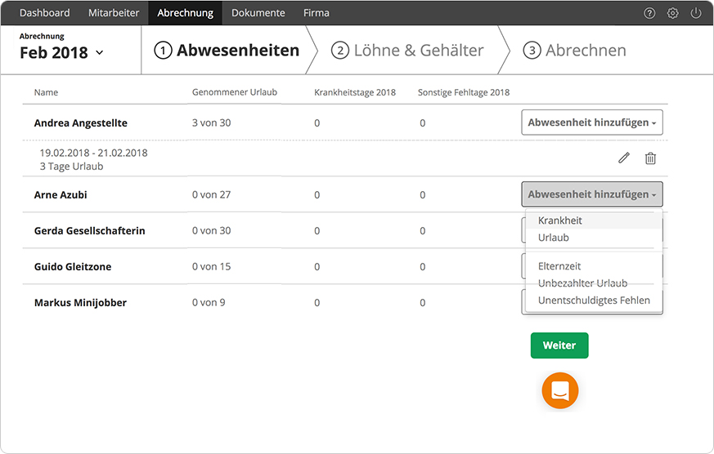The width and height of the screenshot is (714, 454).
Task: Choose Urlaub in the absence menu
Action: (x=554, y=238)
